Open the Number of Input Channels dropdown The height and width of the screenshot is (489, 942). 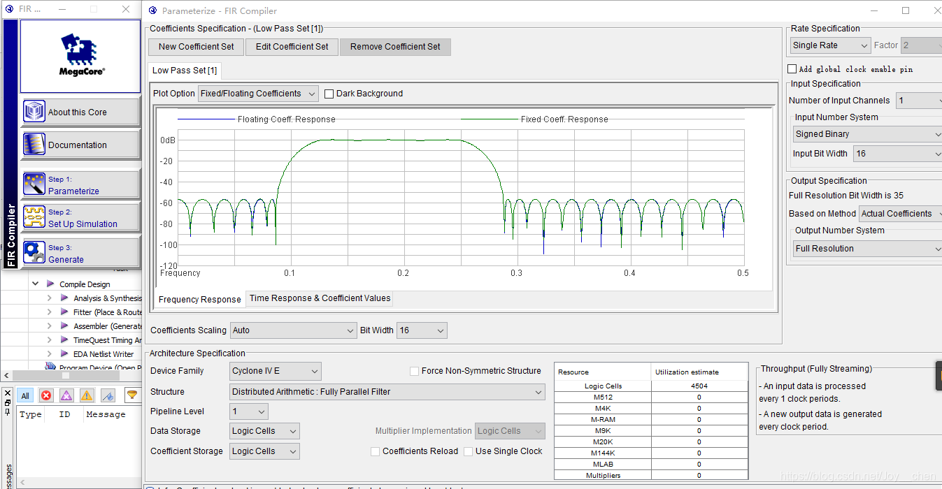[x=919, y=101]
